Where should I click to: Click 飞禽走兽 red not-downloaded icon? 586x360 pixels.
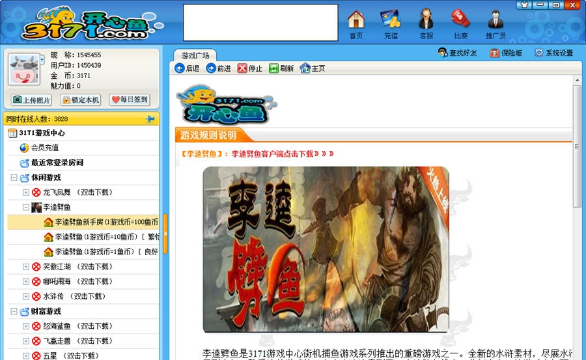[36, 341]
